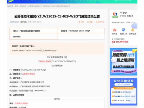Click 招标编号：YZLWZ2025-C3-029-WZQT cell
This screenshot has width=144, height=108.
[x=81, y=31]
